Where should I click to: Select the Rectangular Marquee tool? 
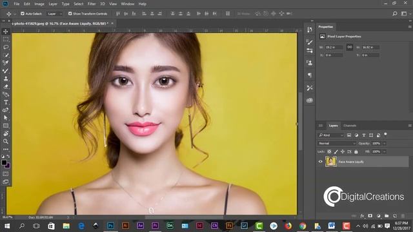click(x=6, y=39)
